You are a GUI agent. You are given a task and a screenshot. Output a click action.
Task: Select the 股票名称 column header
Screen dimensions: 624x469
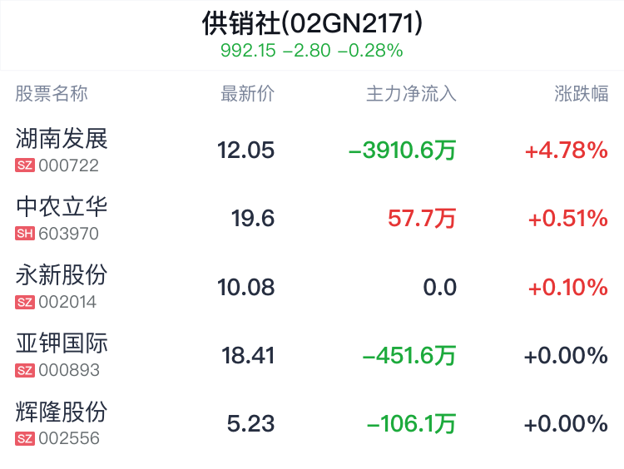tap(52, 94)
